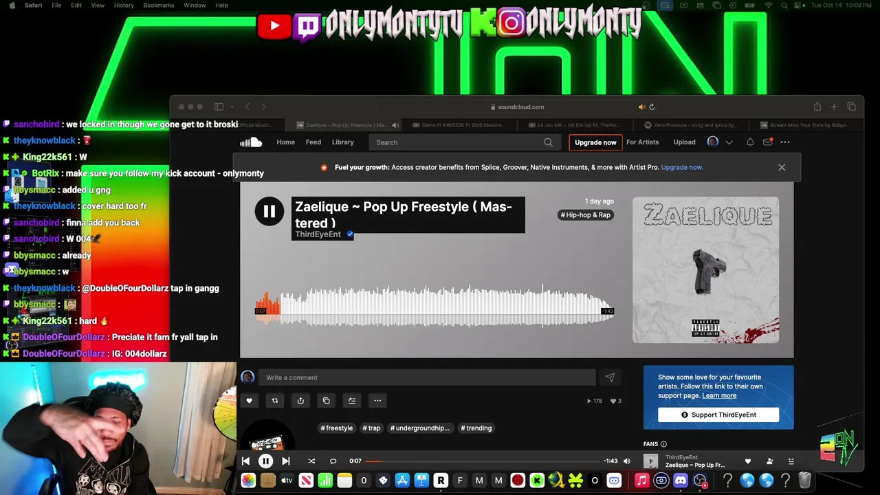This screenshot has height=495, width=880.
Task: Click the Support ThirdEyeEnt button
Action: 718,415
